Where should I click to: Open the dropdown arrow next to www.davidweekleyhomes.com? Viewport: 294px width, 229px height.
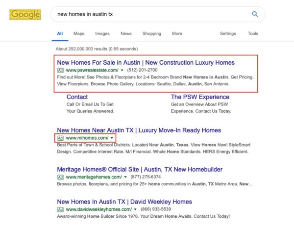coord(135,209)
